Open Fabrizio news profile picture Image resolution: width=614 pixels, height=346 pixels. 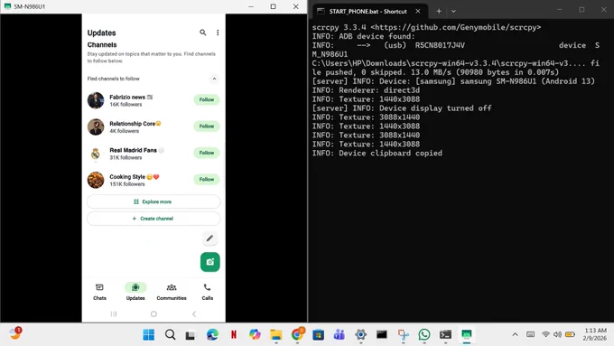pos(96,100)
